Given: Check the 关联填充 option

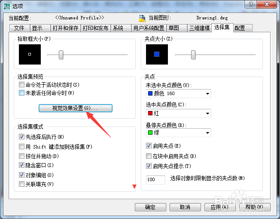Looking at the screenshot, I should pos(21,184).
